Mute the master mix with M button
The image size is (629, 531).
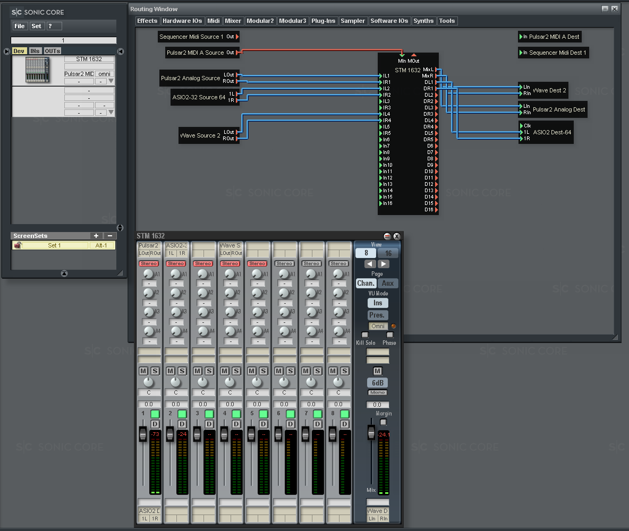[378, 371]
